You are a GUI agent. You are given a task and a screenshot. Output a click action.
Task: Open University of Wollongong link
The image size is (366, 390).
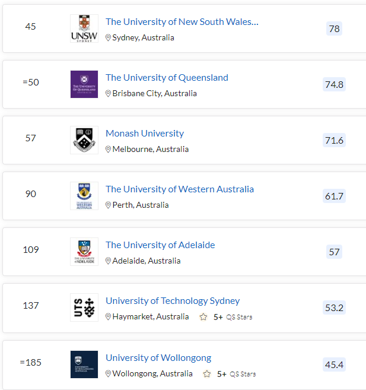(158, 358)
